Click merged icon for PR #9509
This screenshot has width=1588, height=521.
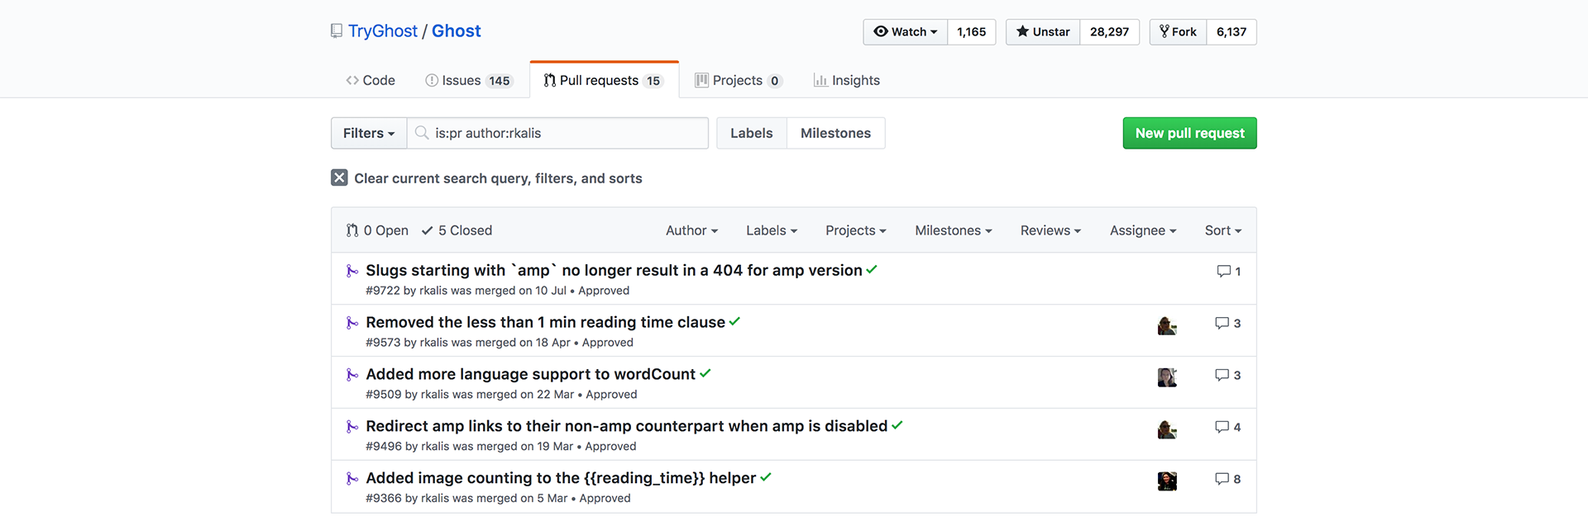[x=352, y=375]
